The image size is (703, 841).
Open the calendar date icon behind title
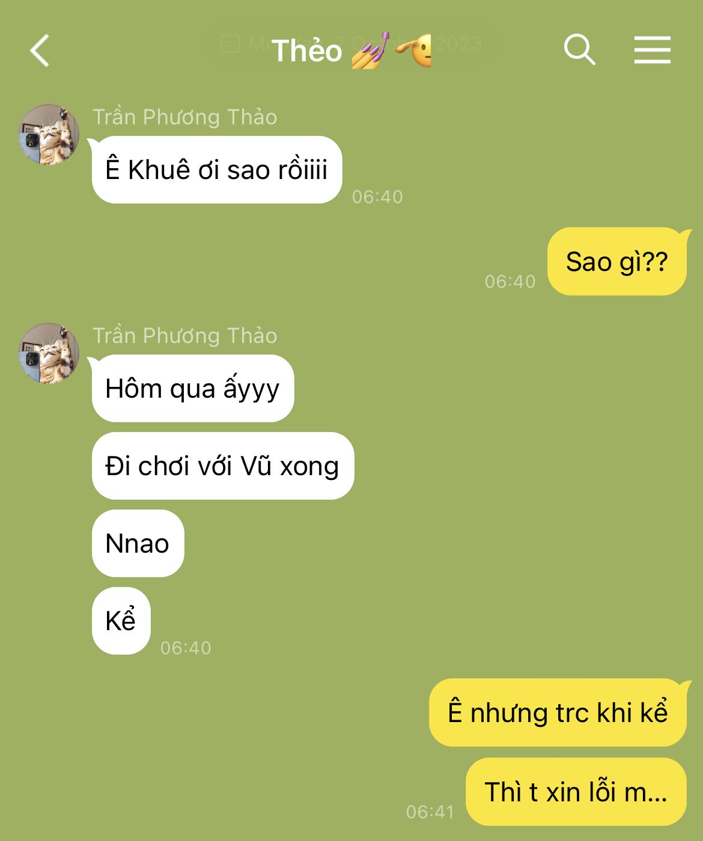pyautogui.click(x=230, y=43)
